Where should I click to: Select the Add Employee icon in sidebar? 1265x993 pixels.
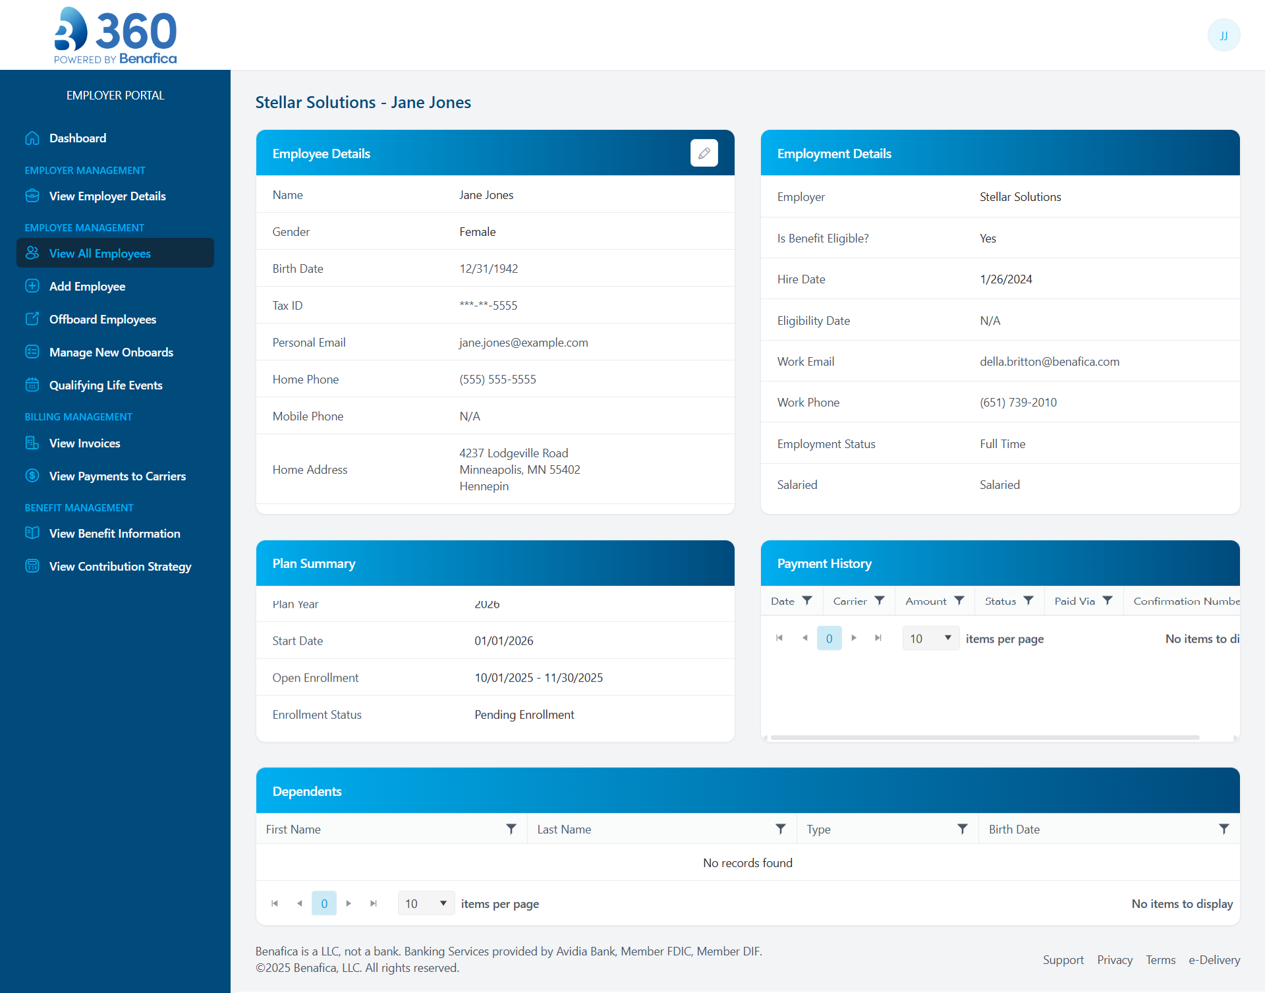point(33,286)
